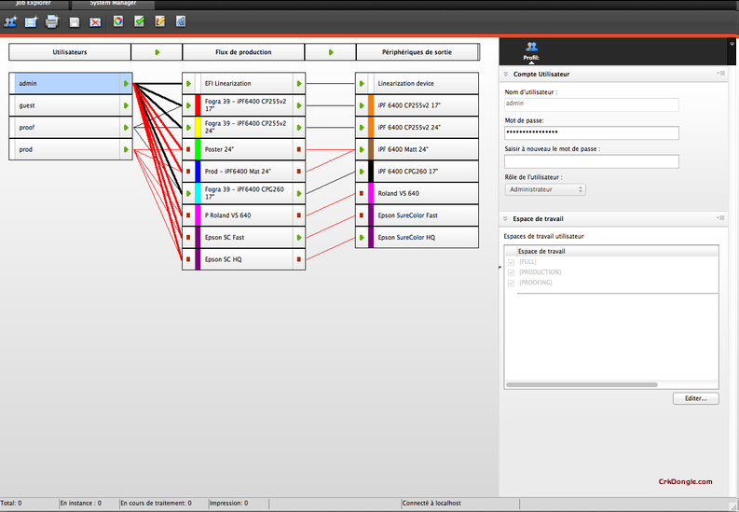
Task: Click the workspace list horizontal scrollbar
Action: coord(582,385)
